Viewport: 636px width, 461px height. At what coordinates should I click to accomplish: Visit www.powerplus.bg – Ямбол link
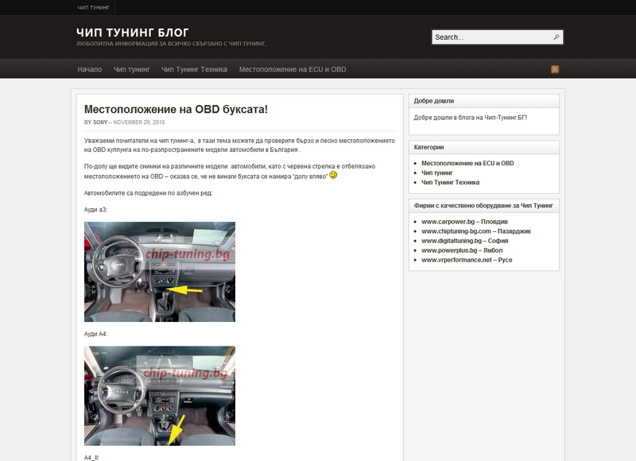click(x=462, y=250)
